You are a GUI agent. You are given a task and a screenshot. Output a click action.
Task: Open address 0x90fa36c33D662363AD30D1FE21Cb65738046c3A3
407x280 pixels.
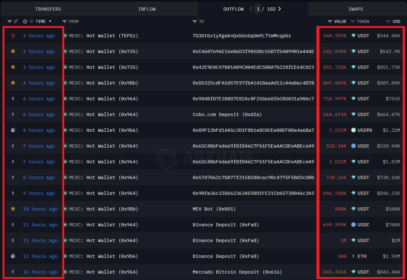[253, 193]
